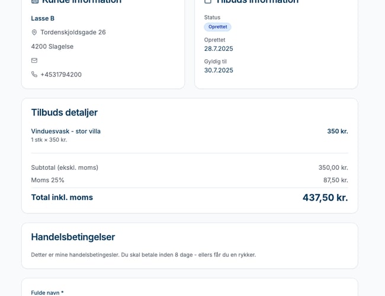Click the Fulde navn field label

(x=47, y=293)
